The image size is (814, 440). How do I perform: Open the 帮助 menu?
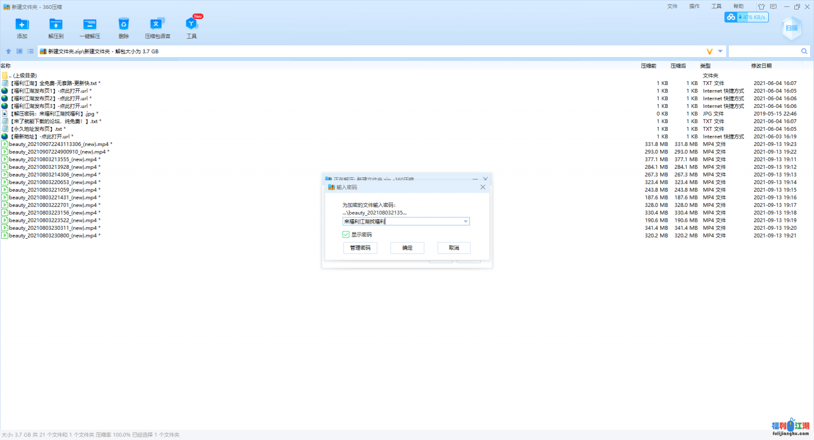click(738, 6)
